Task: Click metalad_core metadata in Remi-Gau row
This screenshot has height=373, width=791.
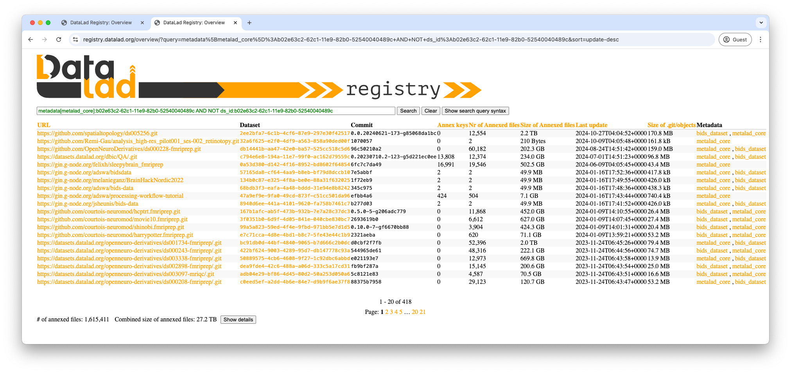Action: (713, 141)
